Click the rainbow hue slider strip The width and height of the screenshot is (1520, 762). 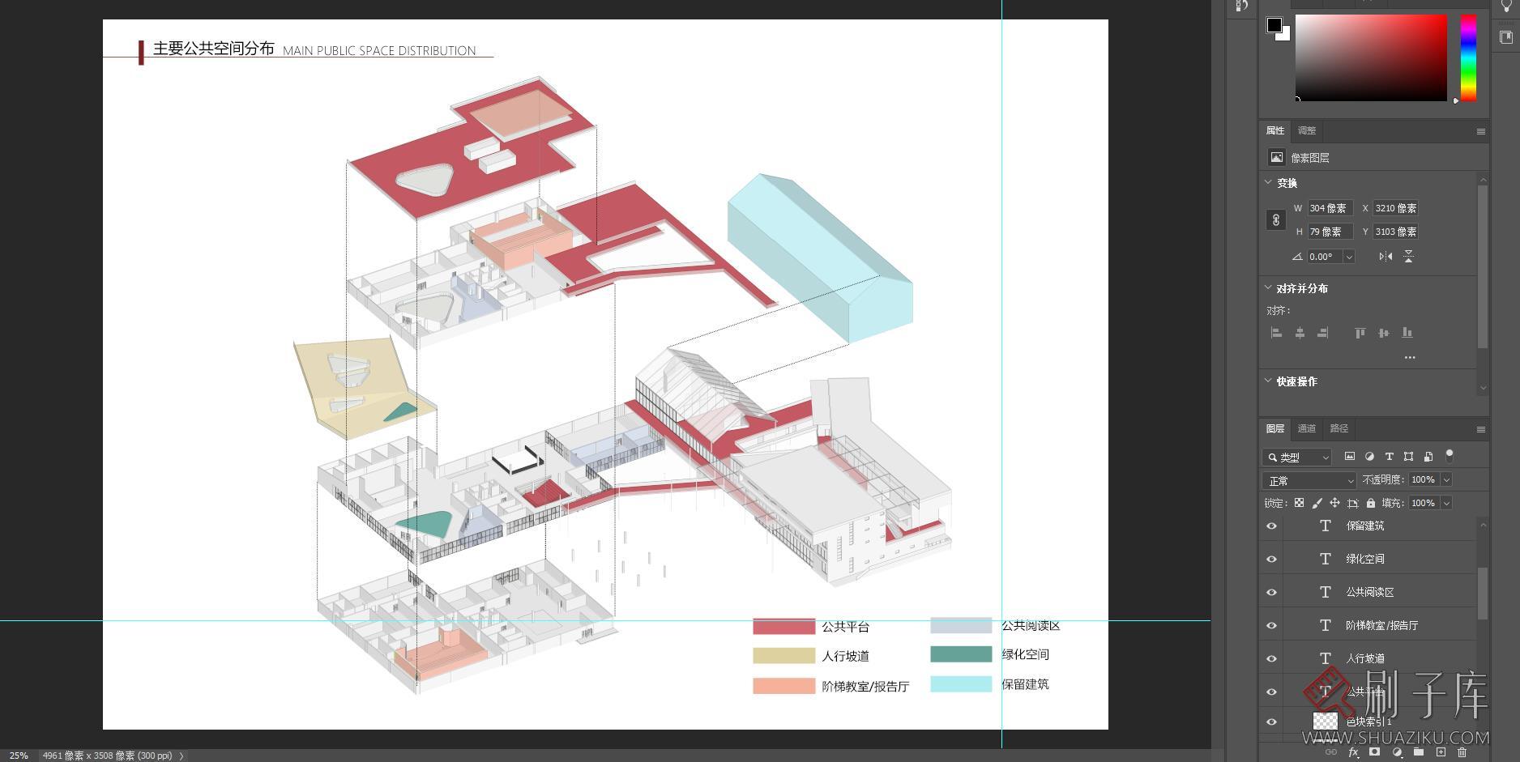(x=1468, y=58)
